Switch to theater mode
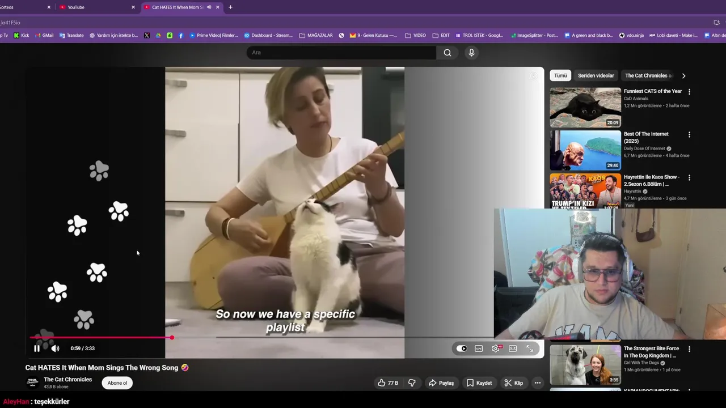Viewport: 726px width, 408px height. click(x=513, y=348)
